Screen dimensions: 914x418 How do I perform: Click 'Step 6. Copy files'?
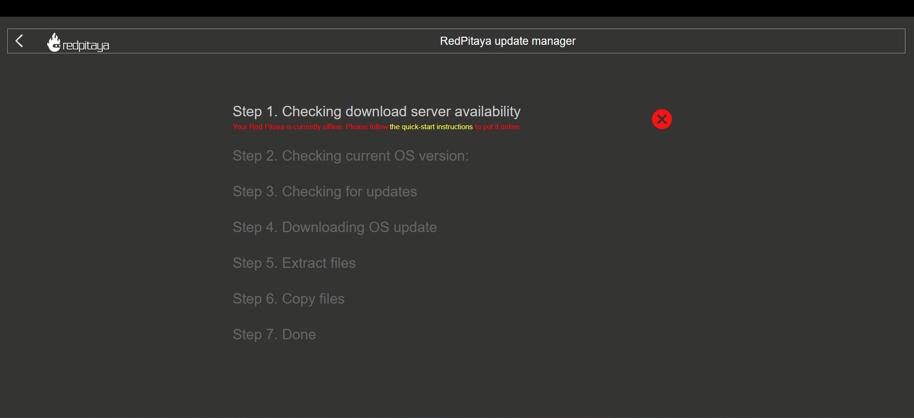(289, 299)
